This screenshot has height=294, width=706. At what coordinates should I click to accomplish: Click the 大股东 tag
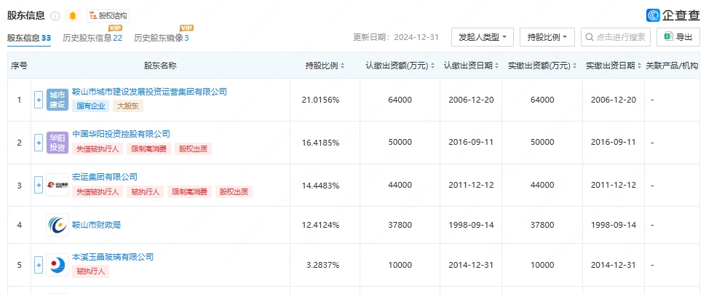pyautogui.click(x=128, y=106)
